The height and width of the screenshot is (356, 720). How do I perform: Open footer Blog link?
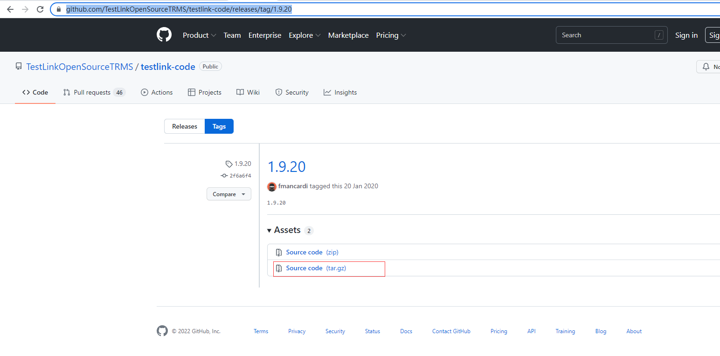601,331
